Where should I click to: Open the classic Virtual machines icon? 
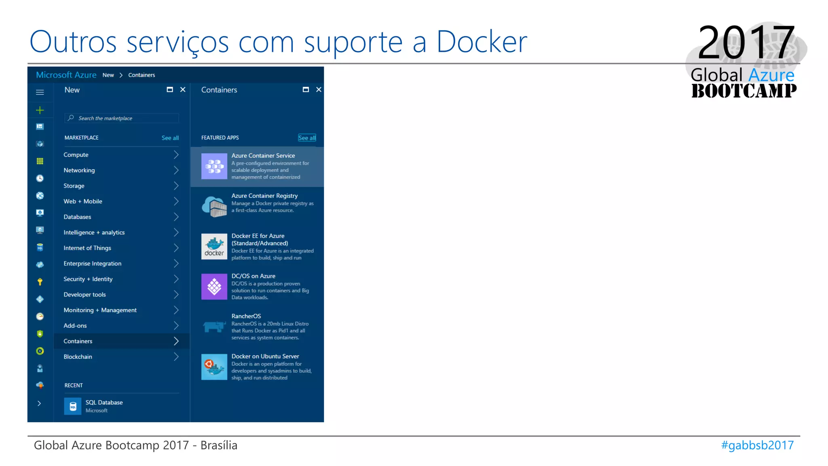40,230
